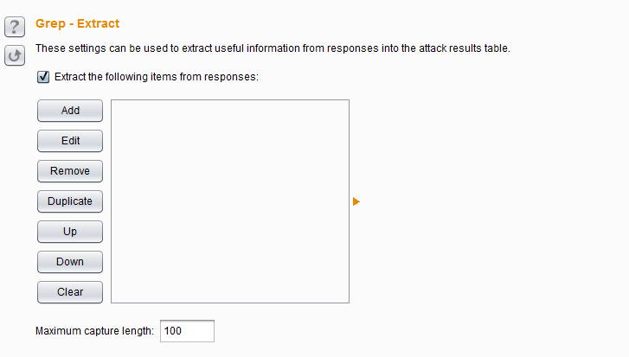
Task: Click the 'Maximum capture length:' label
Action: coord(94,331)
